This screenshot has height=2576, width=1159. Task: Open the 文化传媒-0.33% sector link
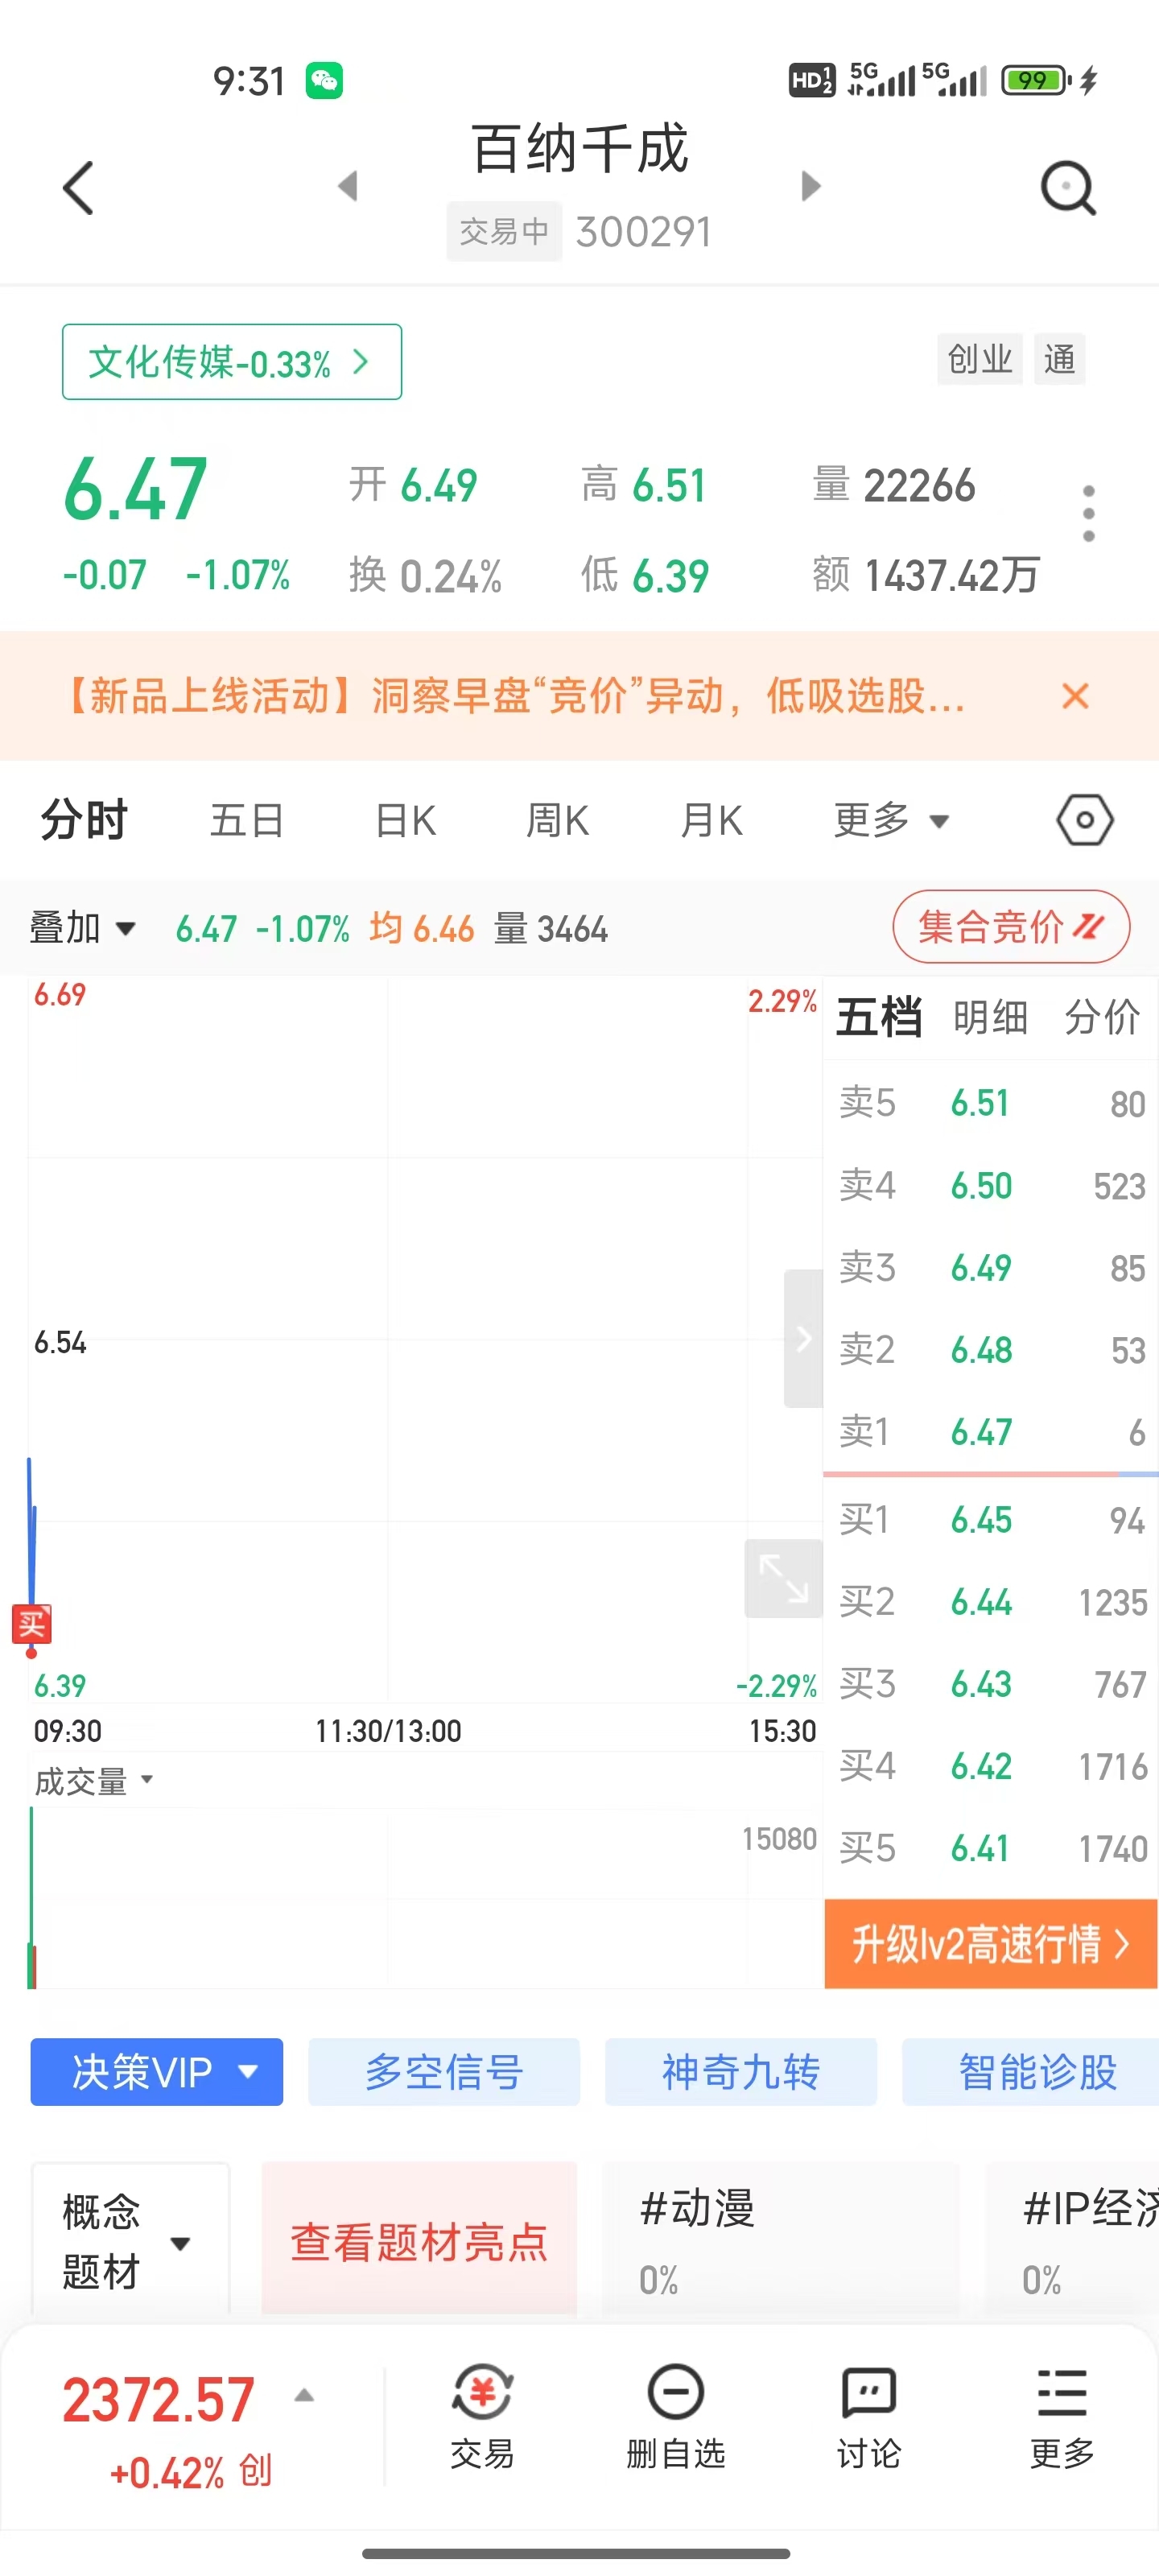tap(232, 362)
